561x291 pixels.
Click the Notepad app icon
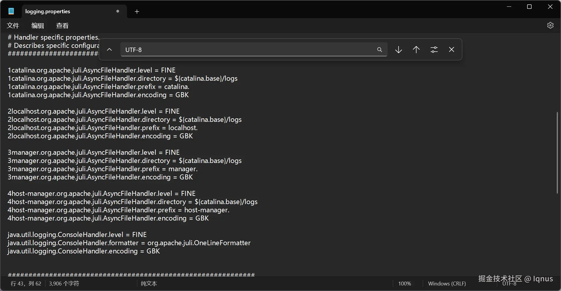tap(11, 11)
